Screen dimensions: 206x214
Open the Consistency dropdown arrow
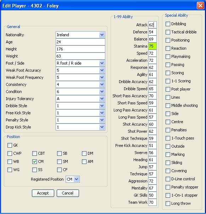pos(102,84)
